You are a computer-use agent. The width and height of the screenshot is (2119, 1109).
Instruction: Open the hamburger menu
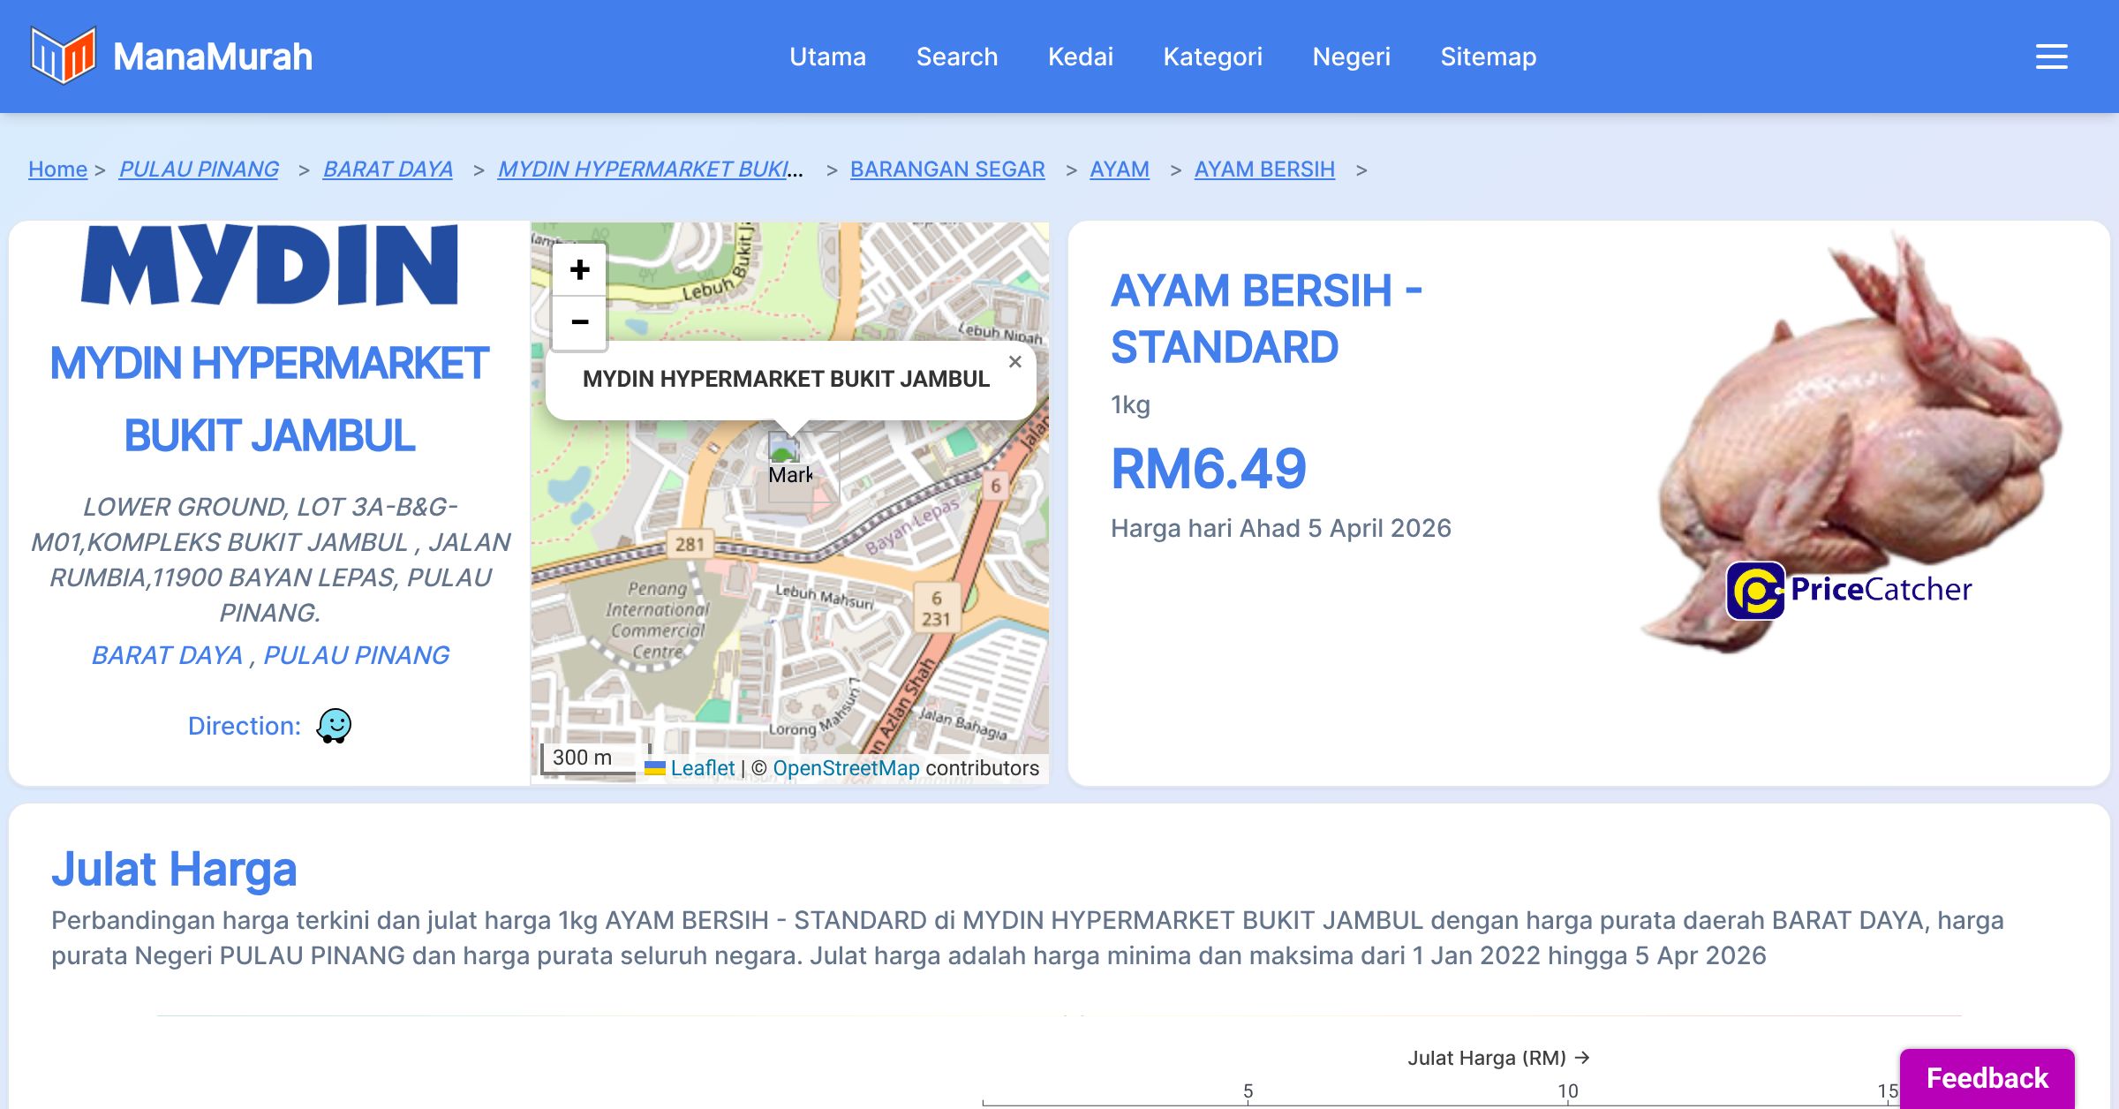[2051, 57]
